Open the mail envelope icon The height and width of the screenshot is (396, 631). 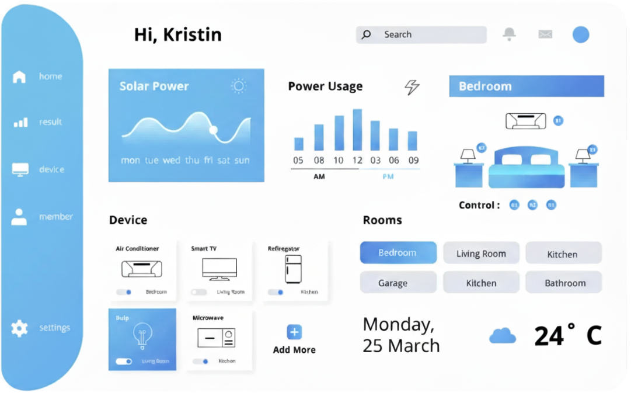coord(545,34)
